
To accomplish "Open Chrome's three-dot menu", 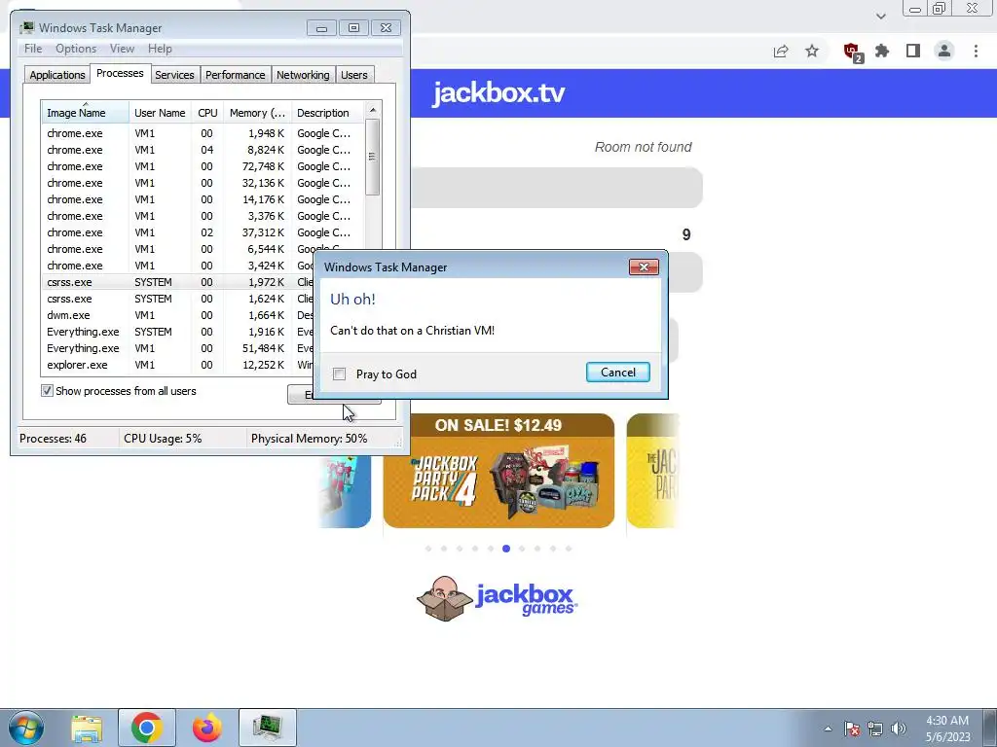I will click(x=976, y=51).
